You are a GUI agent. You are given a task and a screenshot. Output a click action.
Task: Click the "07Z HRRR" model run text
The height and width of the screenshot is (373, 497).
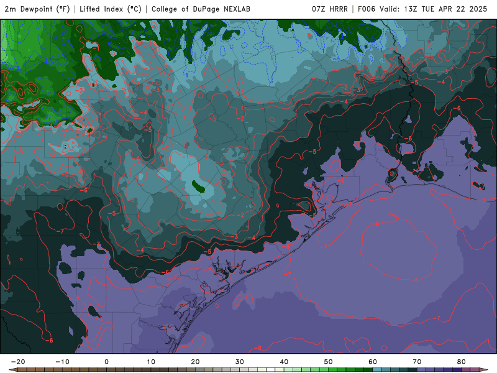click(x=330, y=9)
